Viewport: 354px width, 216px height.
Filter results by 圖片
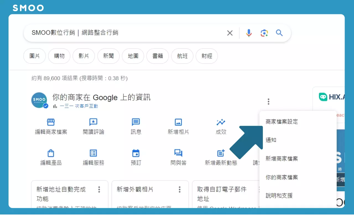coord(35,56)
